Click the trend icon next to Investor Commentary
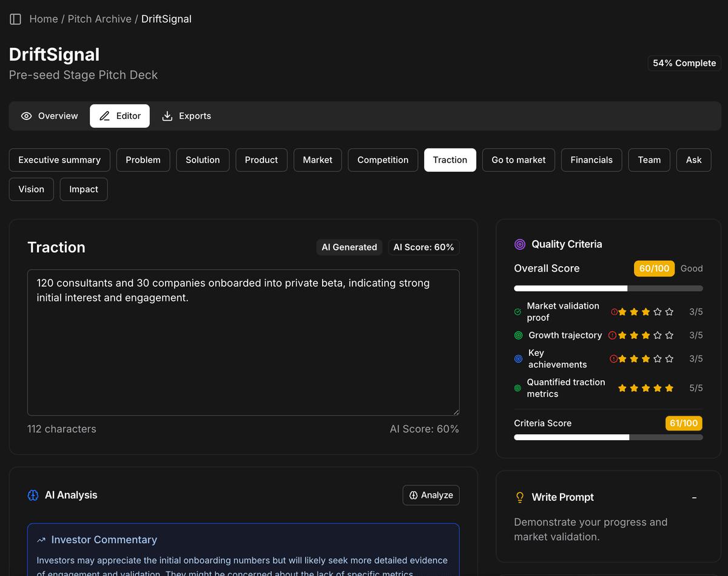Viewport: 728px width, 576px height. point(41,540)
